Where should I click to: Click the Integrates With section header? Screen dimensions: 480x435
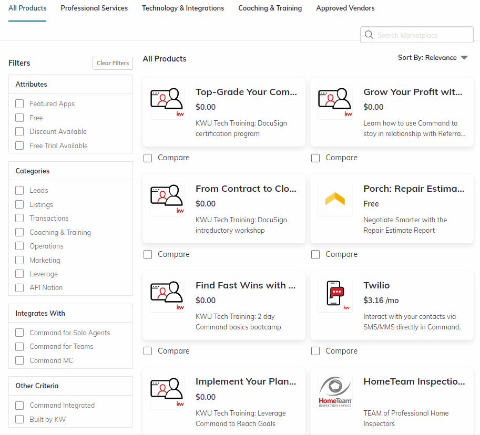pos(71,313)
